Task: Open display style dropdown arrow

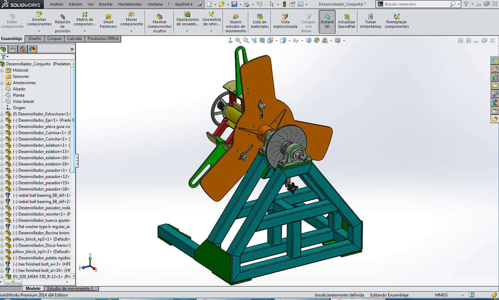Action: (x=289, y=41)
